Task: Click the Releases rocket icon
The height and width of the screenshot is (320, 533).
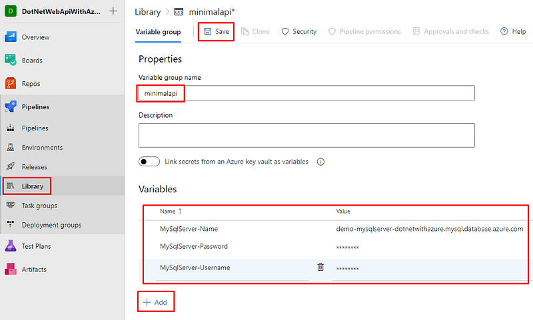Action: [11, 166]
